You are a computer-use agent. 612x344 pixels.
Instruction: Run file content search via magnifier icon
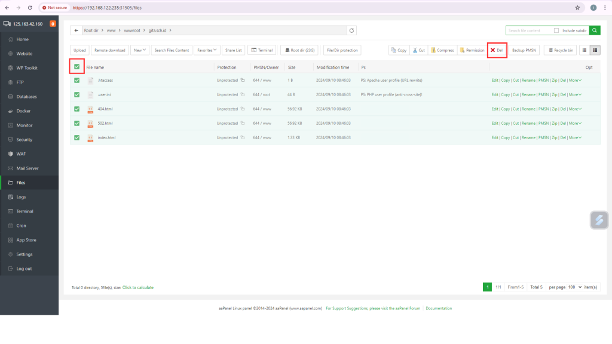[x=595, y=30]
